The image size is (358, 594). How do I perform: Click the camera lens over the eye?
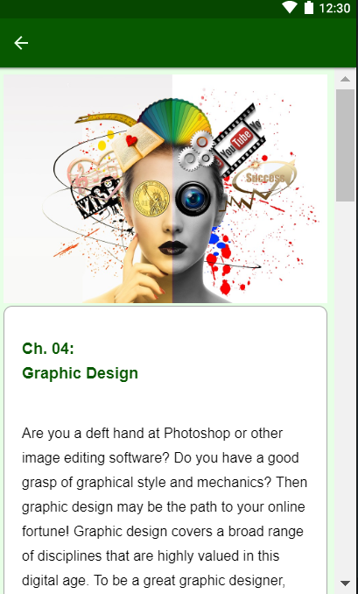193,199
